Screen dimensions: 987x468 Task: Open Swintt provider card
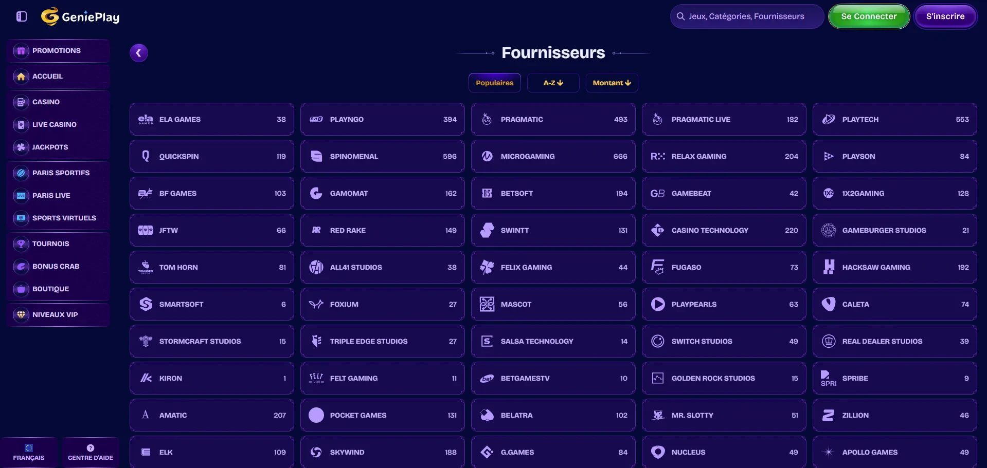coord(553,230)
